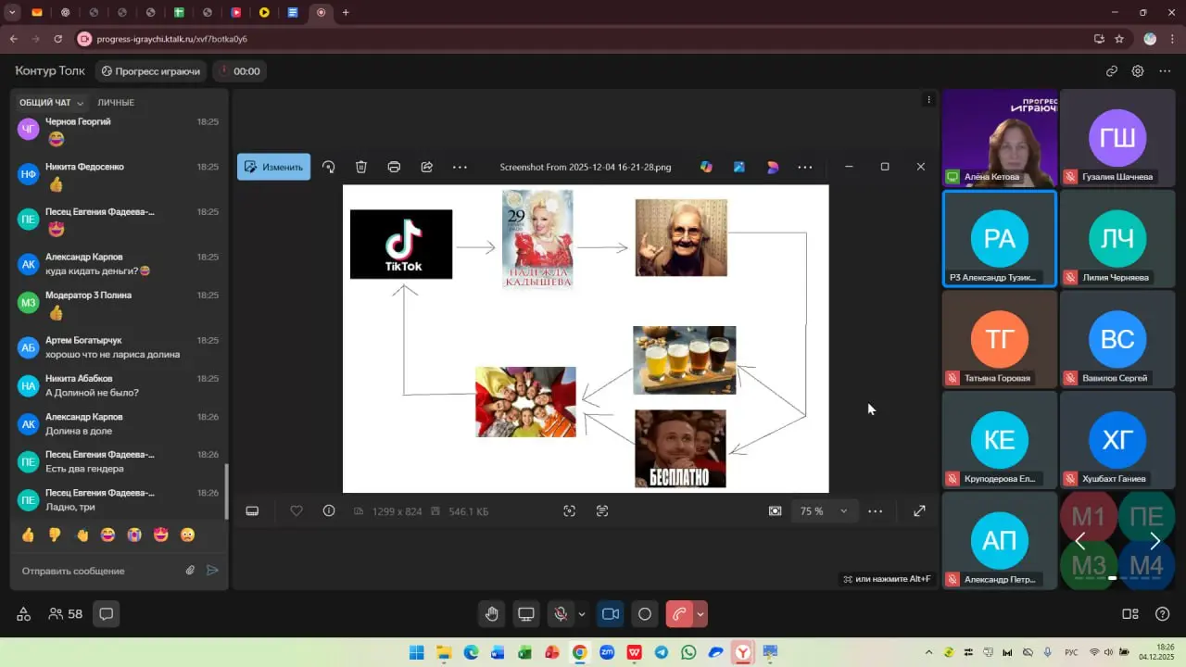
Task: Open Windows Start menu
Action: [416, 652]
